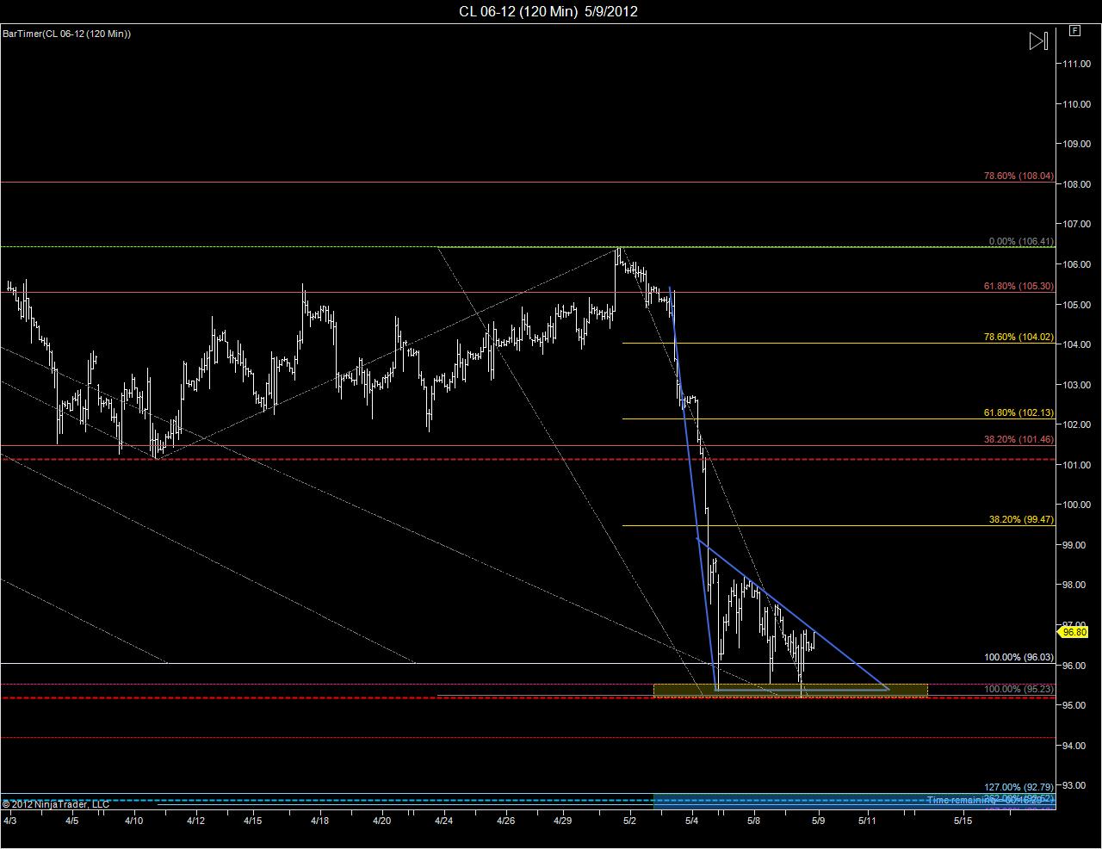Click the small F icon at top-right

tap(1074, 30)
